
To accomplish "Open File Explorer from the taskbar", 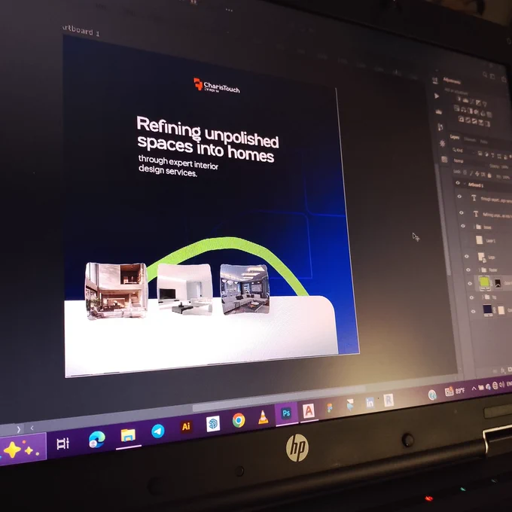I will tap(128, 435).
